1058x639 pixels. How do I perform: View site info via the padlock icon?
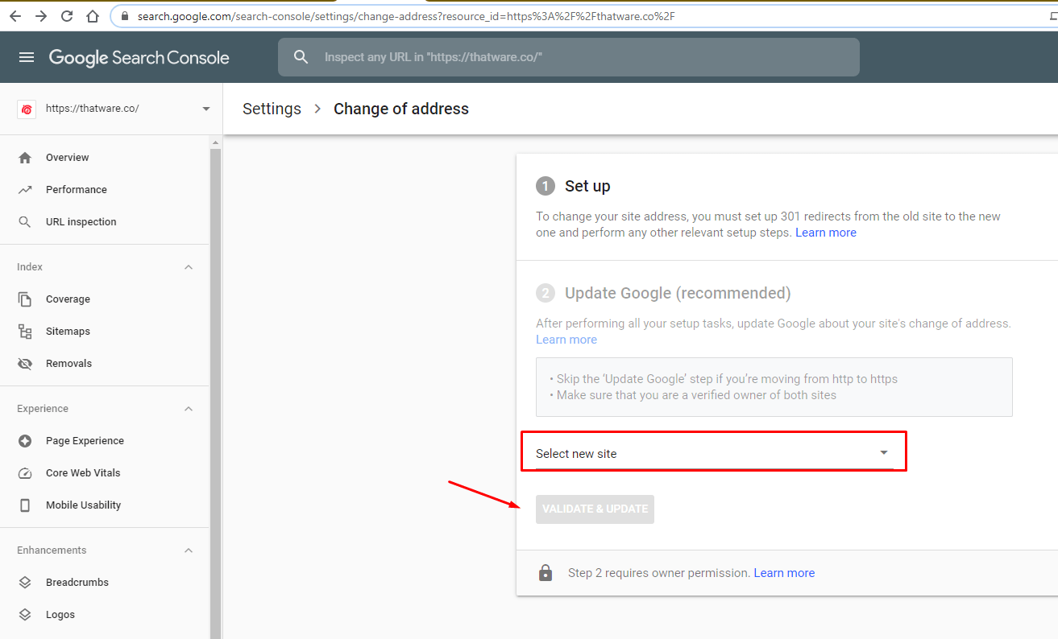click(x=125, y=16)
